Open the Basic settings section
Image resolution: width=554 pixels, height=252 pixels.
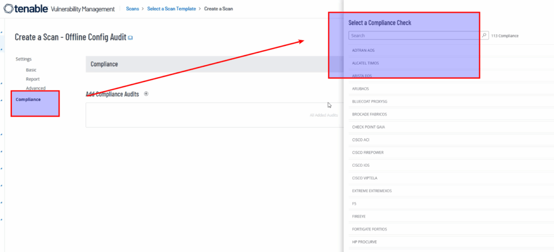click(x=31, y=70)
